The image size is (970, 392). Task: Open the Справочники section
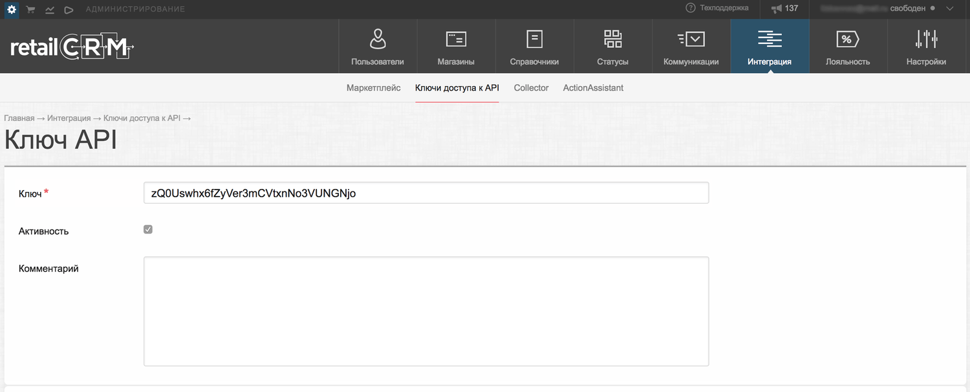[534, 47]
